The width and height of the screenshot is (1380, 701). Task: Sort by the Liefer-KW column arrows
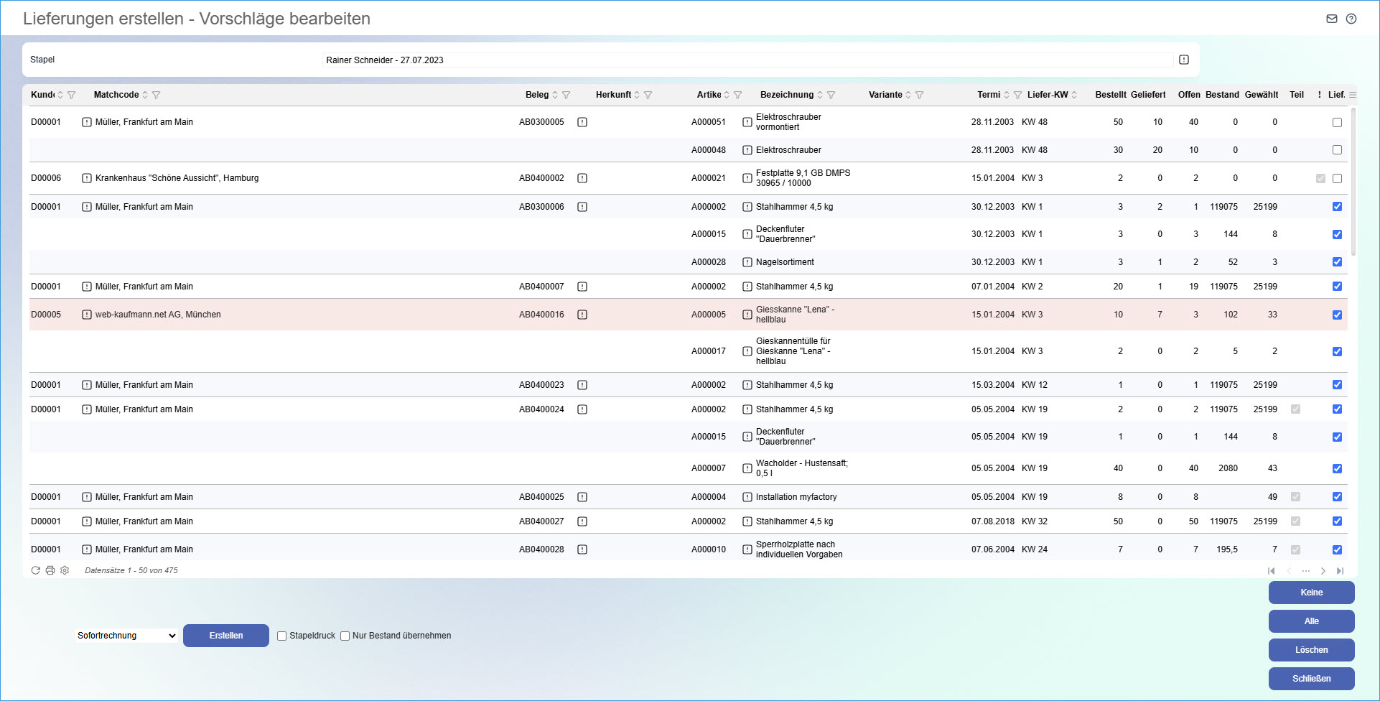pos(1074,95)
